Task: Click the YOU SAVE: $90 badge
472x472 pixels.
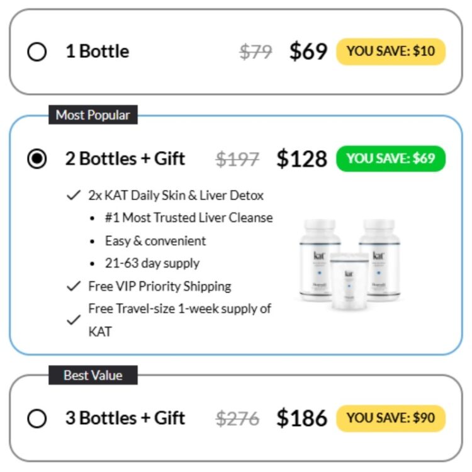Action: coord(391,418)
